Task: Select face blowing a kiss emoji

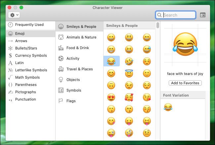Action: point(147,97)
